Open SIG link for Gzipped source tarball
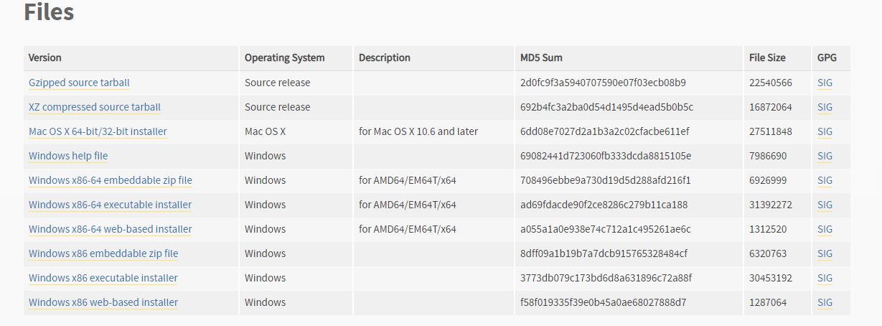Screen dimensions: 882x326 [x=825, y=83]
